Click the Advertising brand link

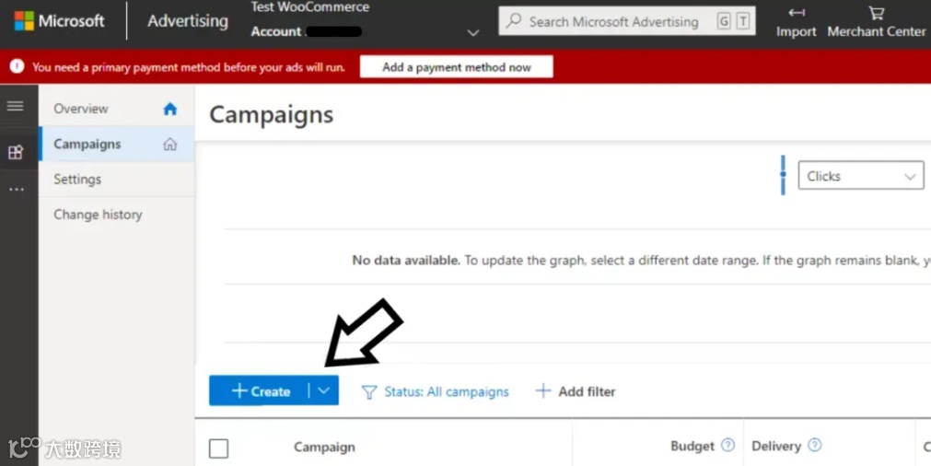pyautogui.click(x=188, y=21)
